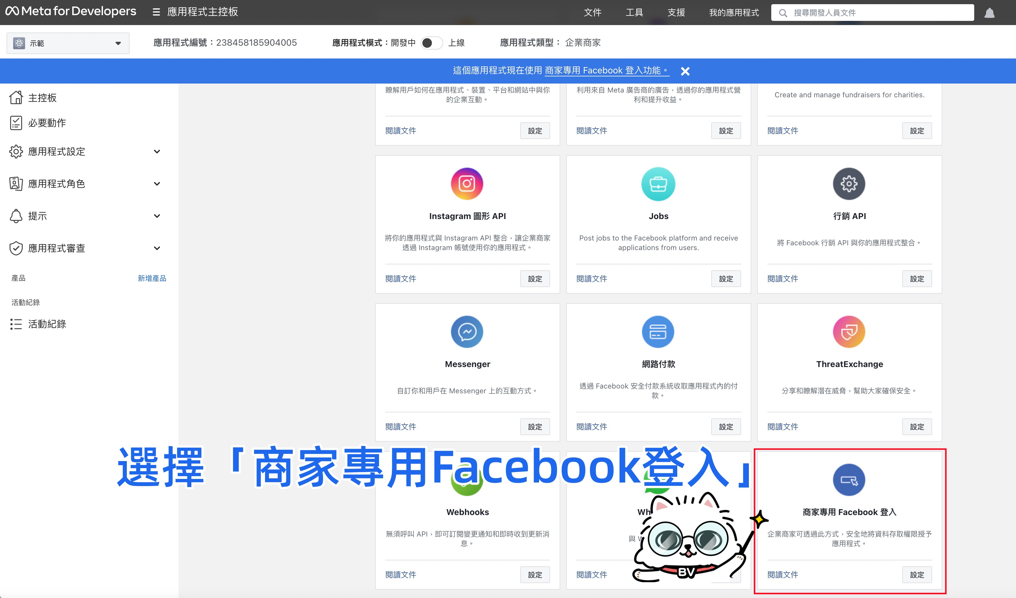Click the Meta for Developers logo

click(x=70, y=11)
